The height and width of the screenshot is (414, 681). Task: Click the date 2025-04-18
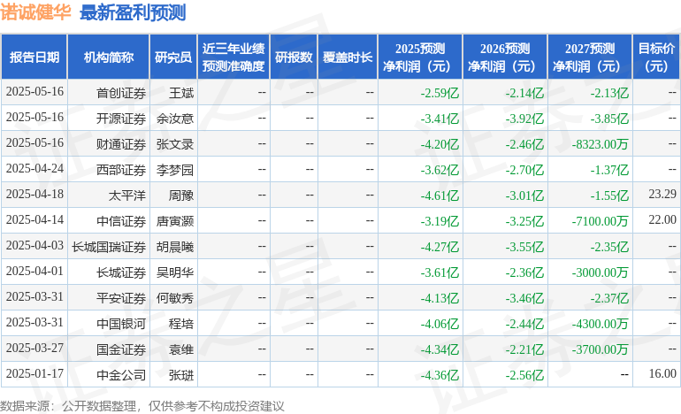[34, 195]
